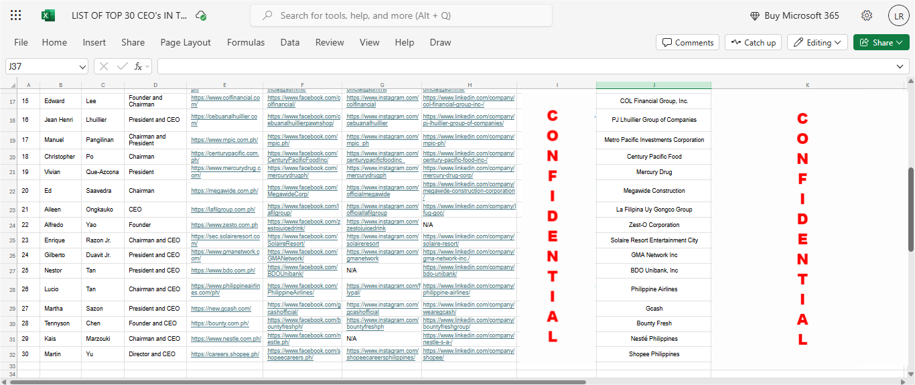The image size is (915, 385).
Task: Select the Jean Henri first name cell
Action: coord(60,120)
